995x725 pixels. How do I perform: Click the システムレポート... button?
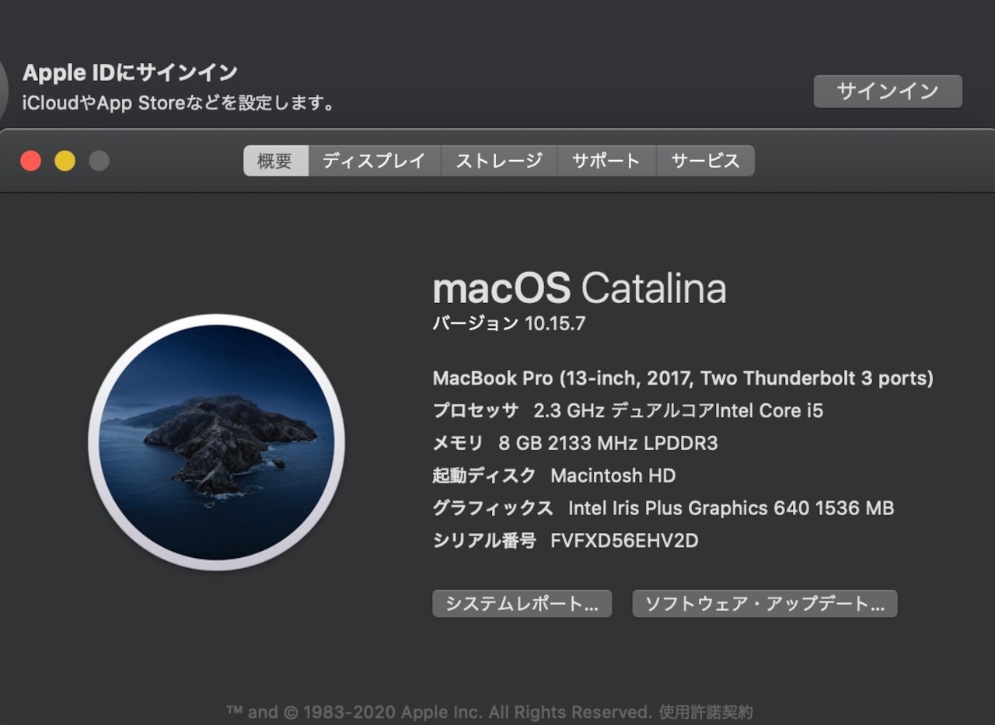tap(522, 604)
